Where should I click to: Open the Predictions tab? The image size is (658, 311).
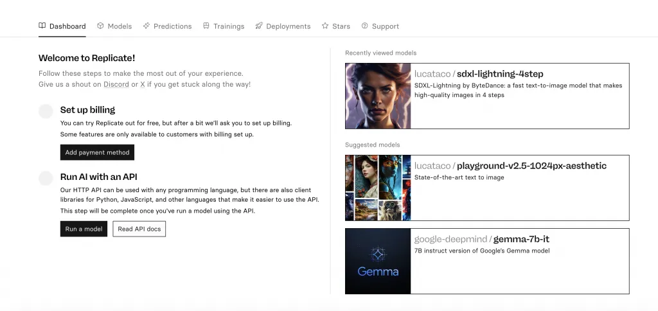click(172, 26)
